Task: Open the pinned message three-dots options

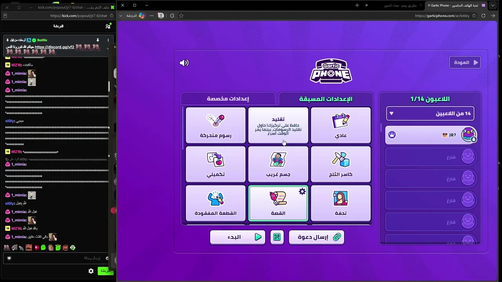Action: [108, 40]
